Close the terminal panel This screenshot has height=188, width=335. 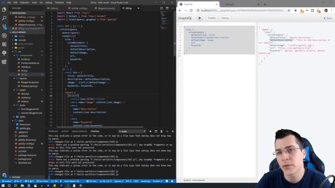click(173, 131)
